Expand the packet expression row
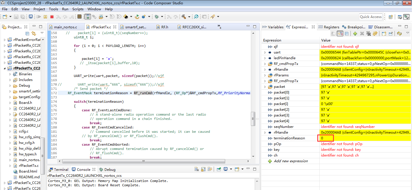The image size is (412, 190). (x=265, y=87)
